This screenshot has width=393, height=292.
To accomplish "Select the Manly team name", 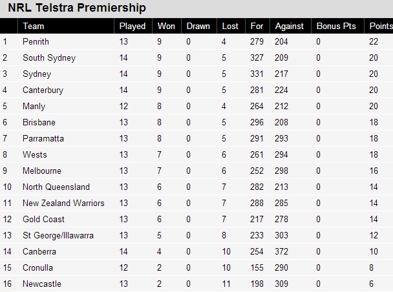I will click(x=34, y=107).
